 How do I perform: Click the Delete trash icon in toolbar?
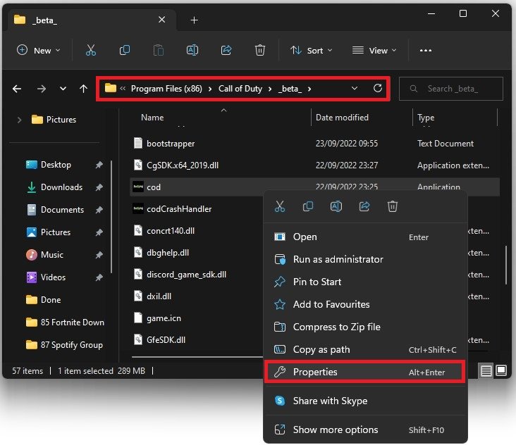(260, 50)
